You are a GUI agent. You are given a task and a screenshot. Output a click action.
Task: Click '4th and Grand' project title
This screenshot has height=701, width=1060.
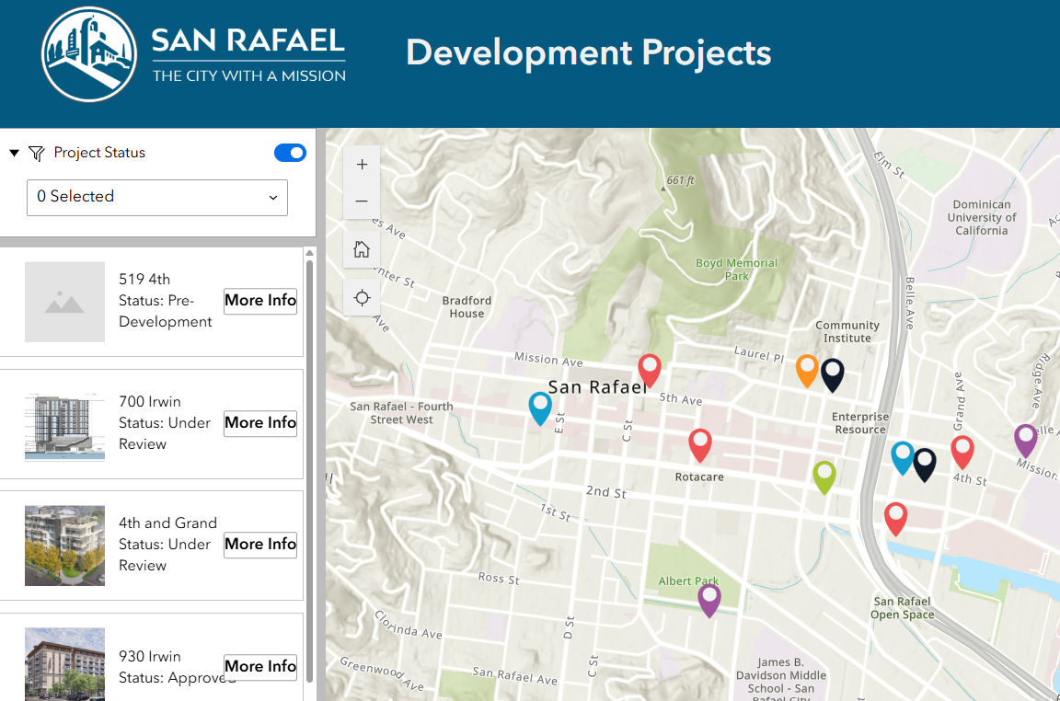click(x=168, y=523)
